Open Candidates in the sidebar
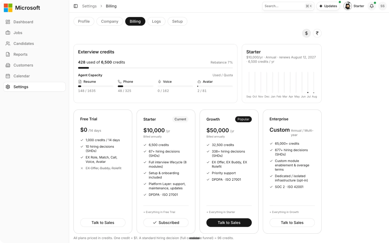 pyautogui.click(x=34, y=43)
